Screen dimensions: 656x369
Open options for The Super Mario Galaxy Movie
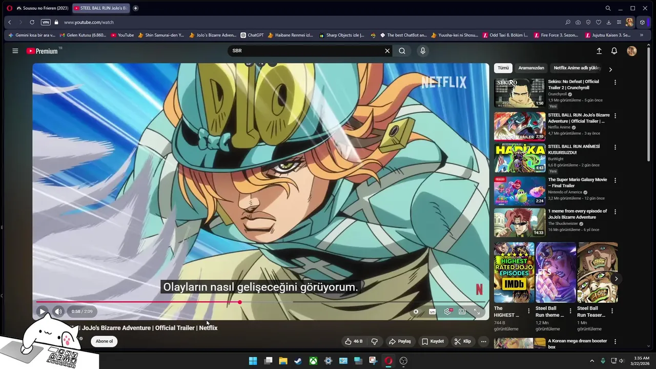point(615,180)
